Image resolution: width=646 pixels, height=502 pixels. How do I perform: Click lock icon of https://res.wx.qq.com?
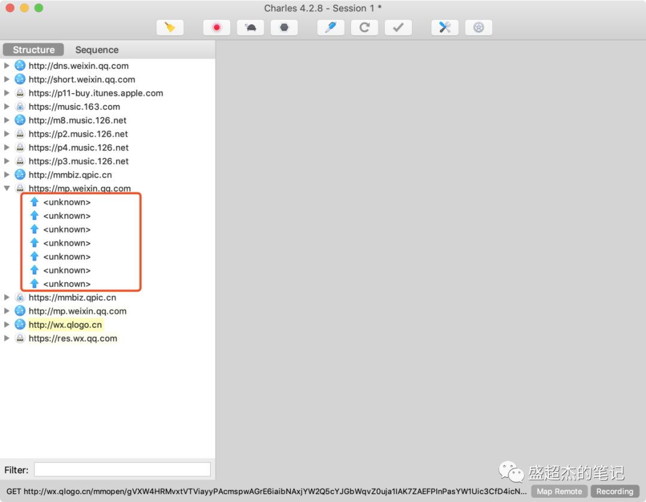[20, 338]
